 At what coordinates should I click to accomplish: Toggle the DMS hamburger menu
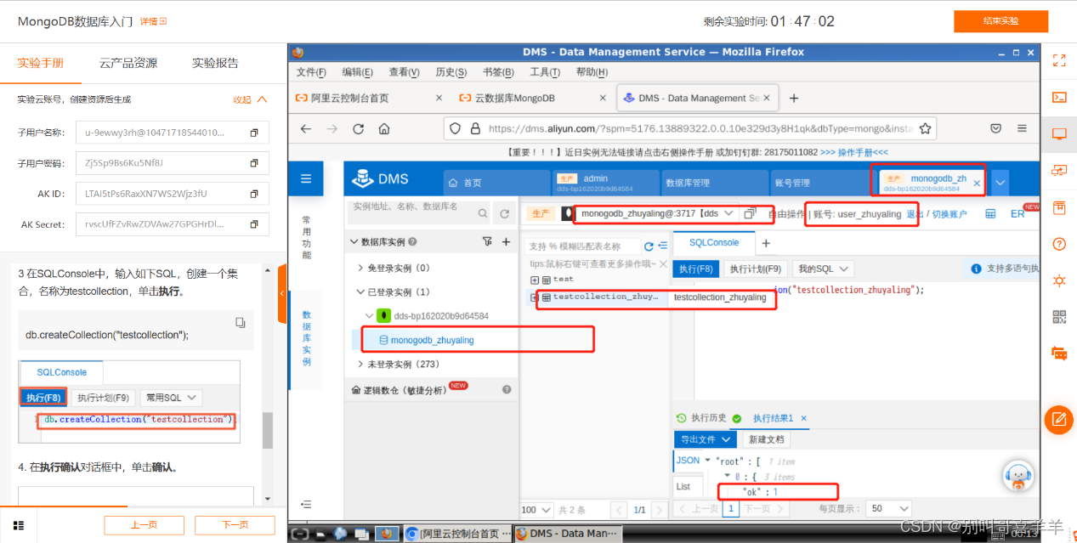point(306,179)
